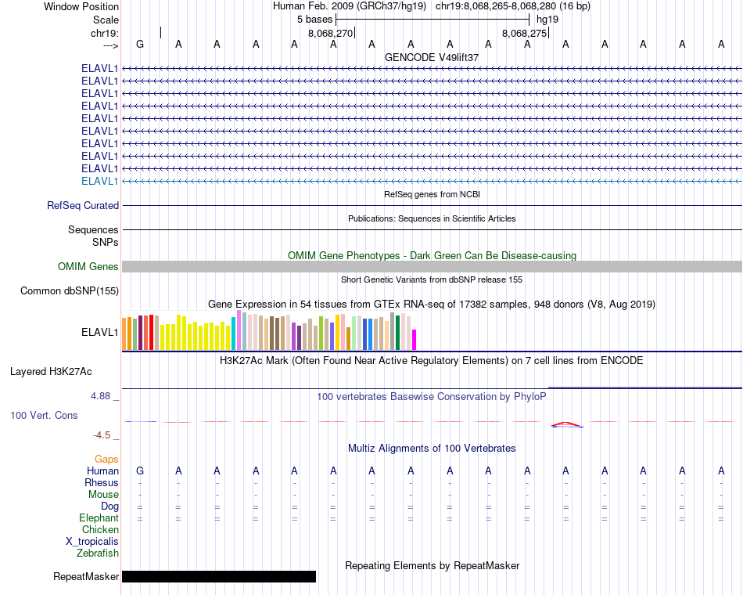Click the magenta last bar in GTEx chart
The width and height of the screenshot is (743, 595).
(x=415, y=340)
